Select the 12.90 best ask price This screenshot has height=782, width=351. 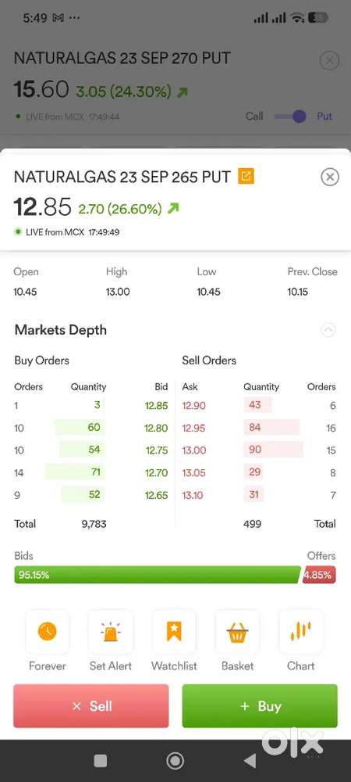(x=194, y=405)
